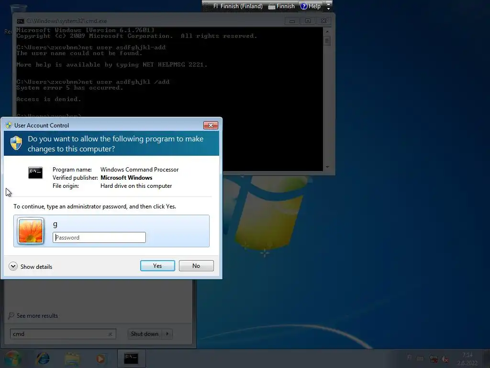Screen dimensions: 490x368
Task: Click No in User Account Control dialog
Action: (x=196, y=265)
